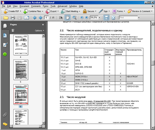Click the zoom percentage field 59,5%

point(94,18)
